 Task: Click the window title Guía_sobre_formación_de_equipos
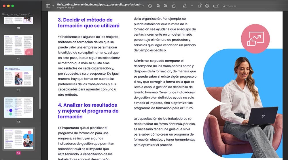(x=101, y=4)
